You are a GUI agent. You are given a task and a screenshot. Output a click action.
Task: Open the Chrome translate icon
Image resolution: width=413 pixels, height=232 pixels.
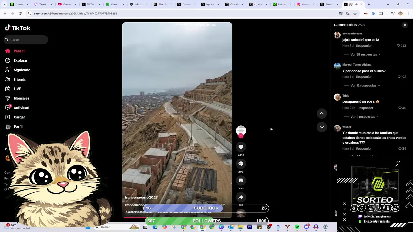point(341,14)
